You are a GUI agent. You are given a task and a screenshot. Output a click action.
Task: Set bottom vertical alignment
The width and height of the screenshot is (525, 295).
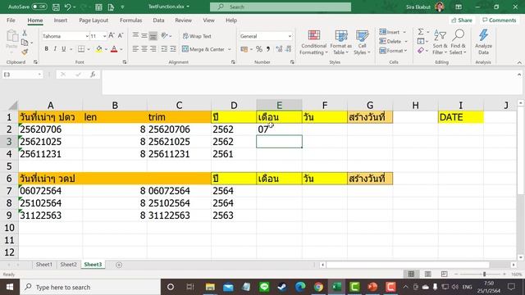click(153, 36)
